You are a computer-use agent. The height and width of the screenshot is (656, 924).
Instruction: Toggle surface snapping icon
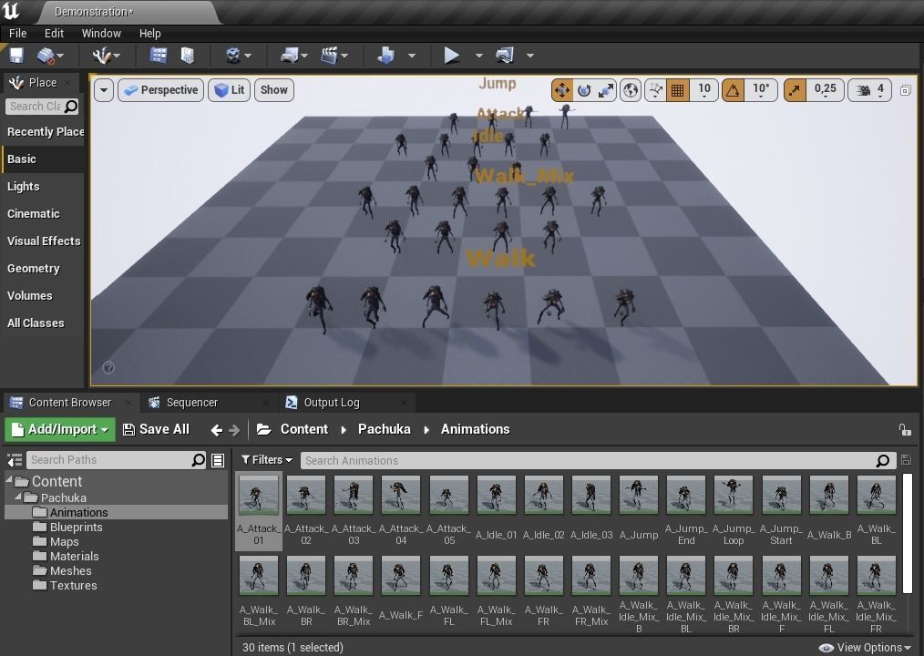click(x=655, y=90)
